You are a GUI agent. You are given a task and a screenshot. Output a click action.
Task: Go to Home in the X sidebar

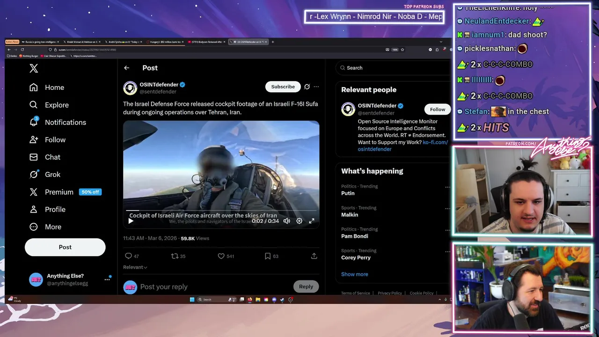[x=46, y=88]
